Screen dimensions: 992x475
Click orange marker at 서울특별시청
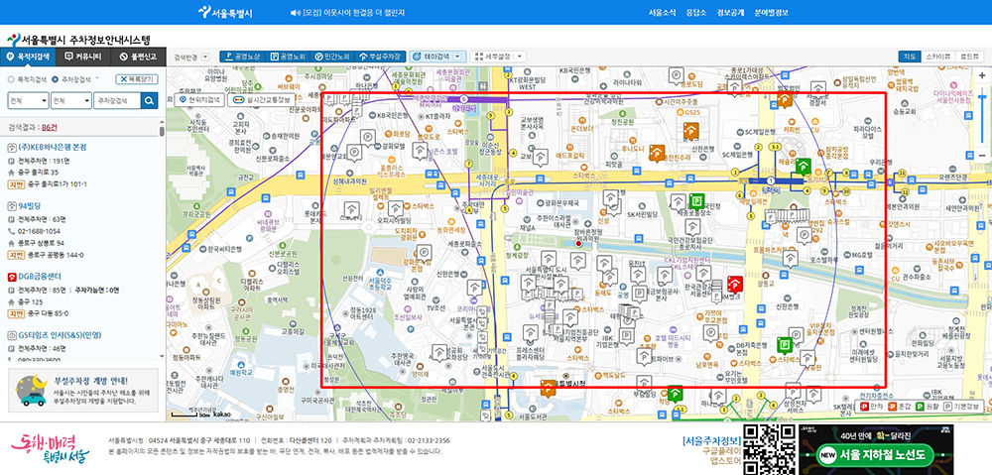point(548,389)
